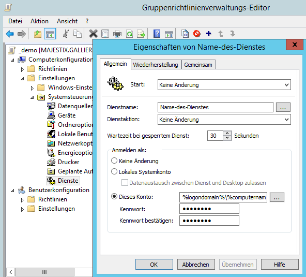This screenshot has width=306, height=277.
Task: Click the cut scissors toolbar icon
Action: [66, 34]
